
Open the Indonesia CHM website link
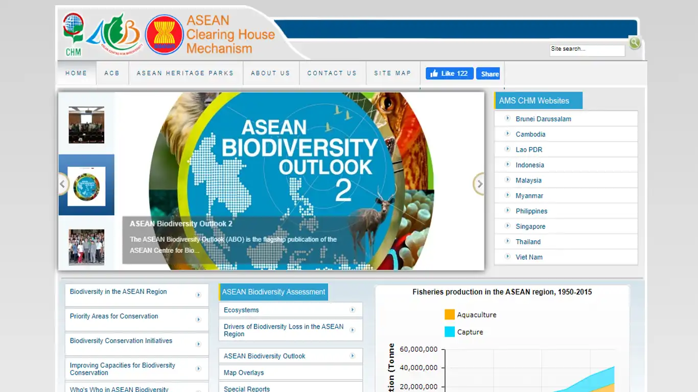pyautogui.click(x=530, y=165)
